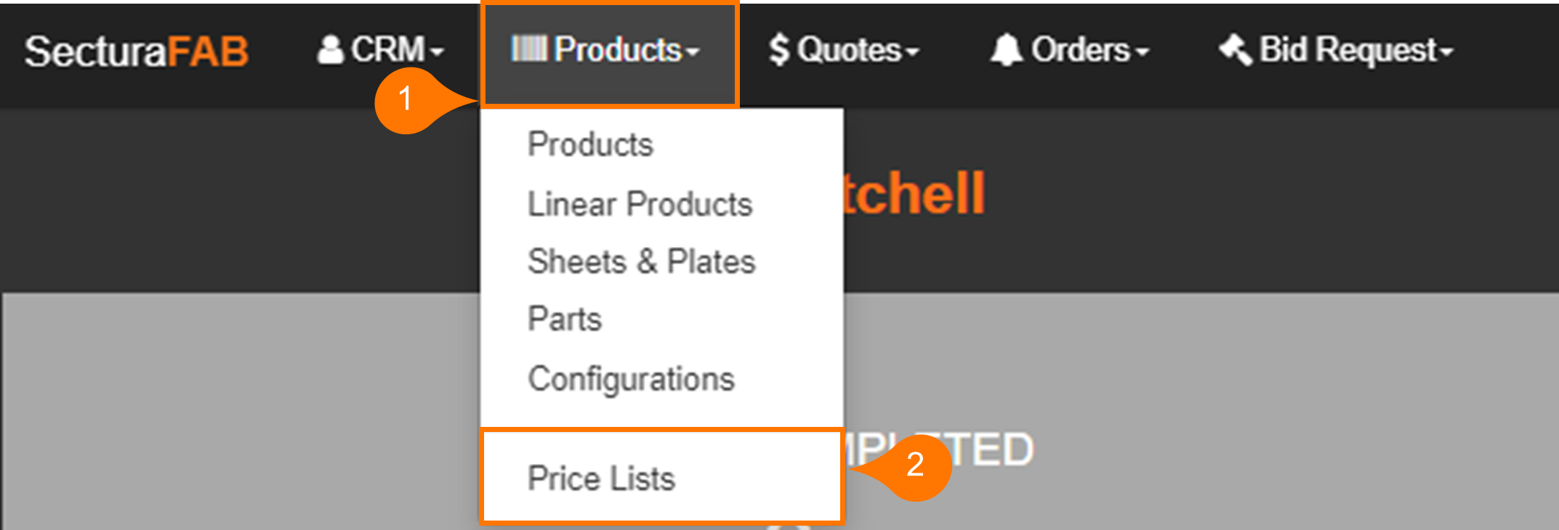Collapse the Products nav dropdown caret

pos(693,52)
